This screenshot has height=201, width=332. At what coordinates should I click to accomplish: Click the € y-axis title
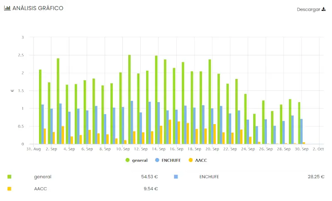click(x=12, y=91)
